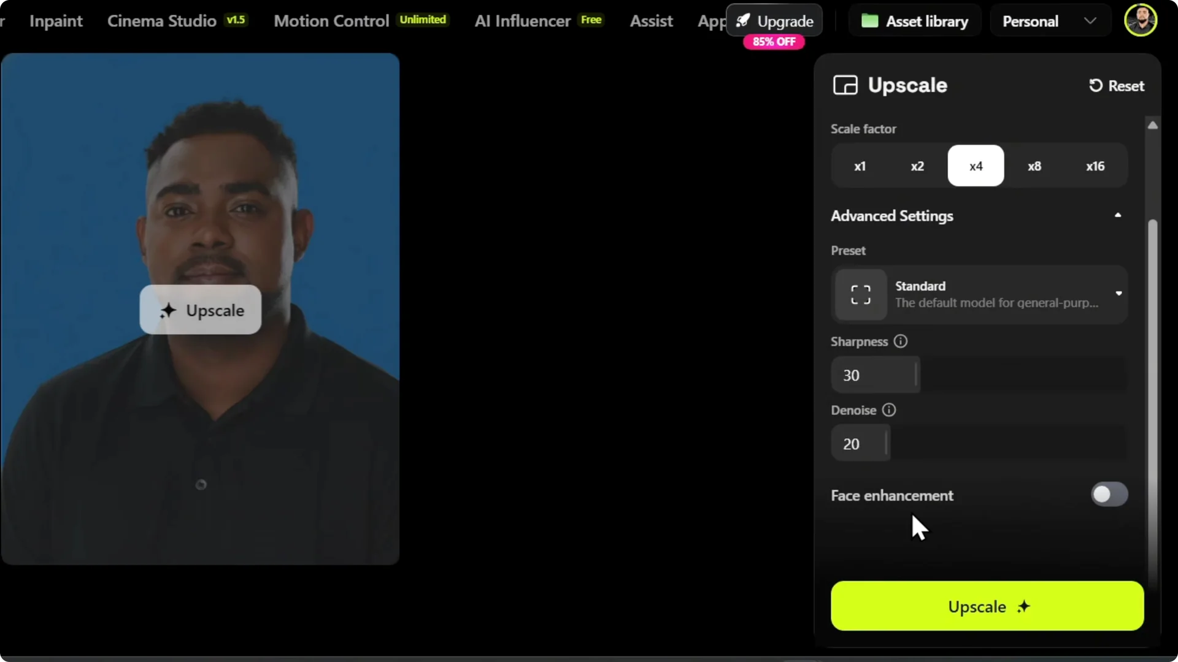Screen dimensions: 1178x662
Task: Open the Denoise info tooltip icon
Action: (x=890, y=410)
